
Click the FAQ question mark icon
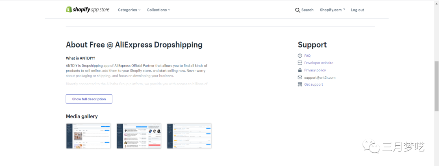[x=300, y=56]
